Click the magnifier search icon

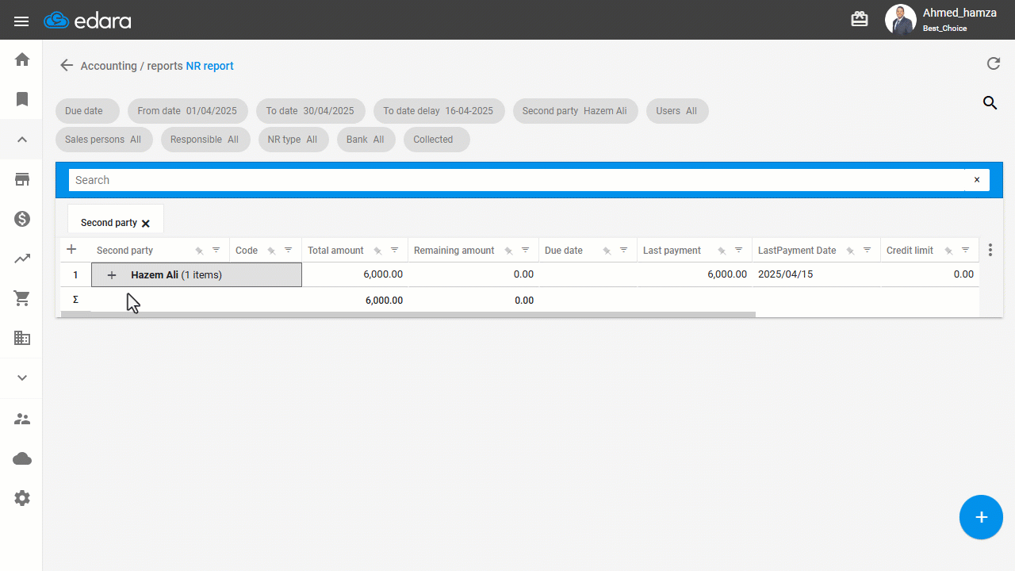(990, 102)
